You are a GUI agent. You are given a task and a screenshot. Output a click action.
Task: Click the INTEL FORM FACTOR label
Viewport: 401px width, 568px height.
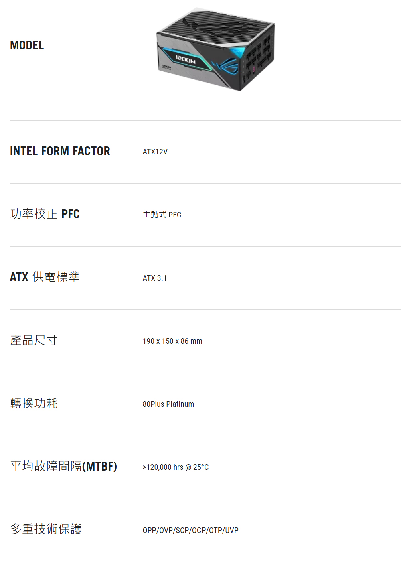tap(60, 151)
